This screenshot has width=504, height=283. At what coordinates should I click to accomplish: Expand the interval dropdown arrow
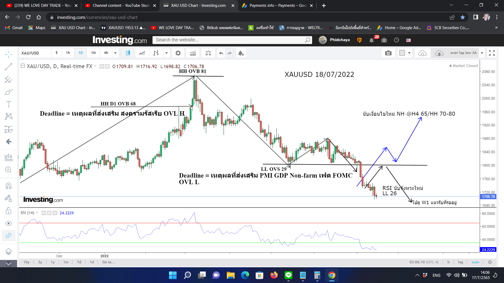coord(115,53)
